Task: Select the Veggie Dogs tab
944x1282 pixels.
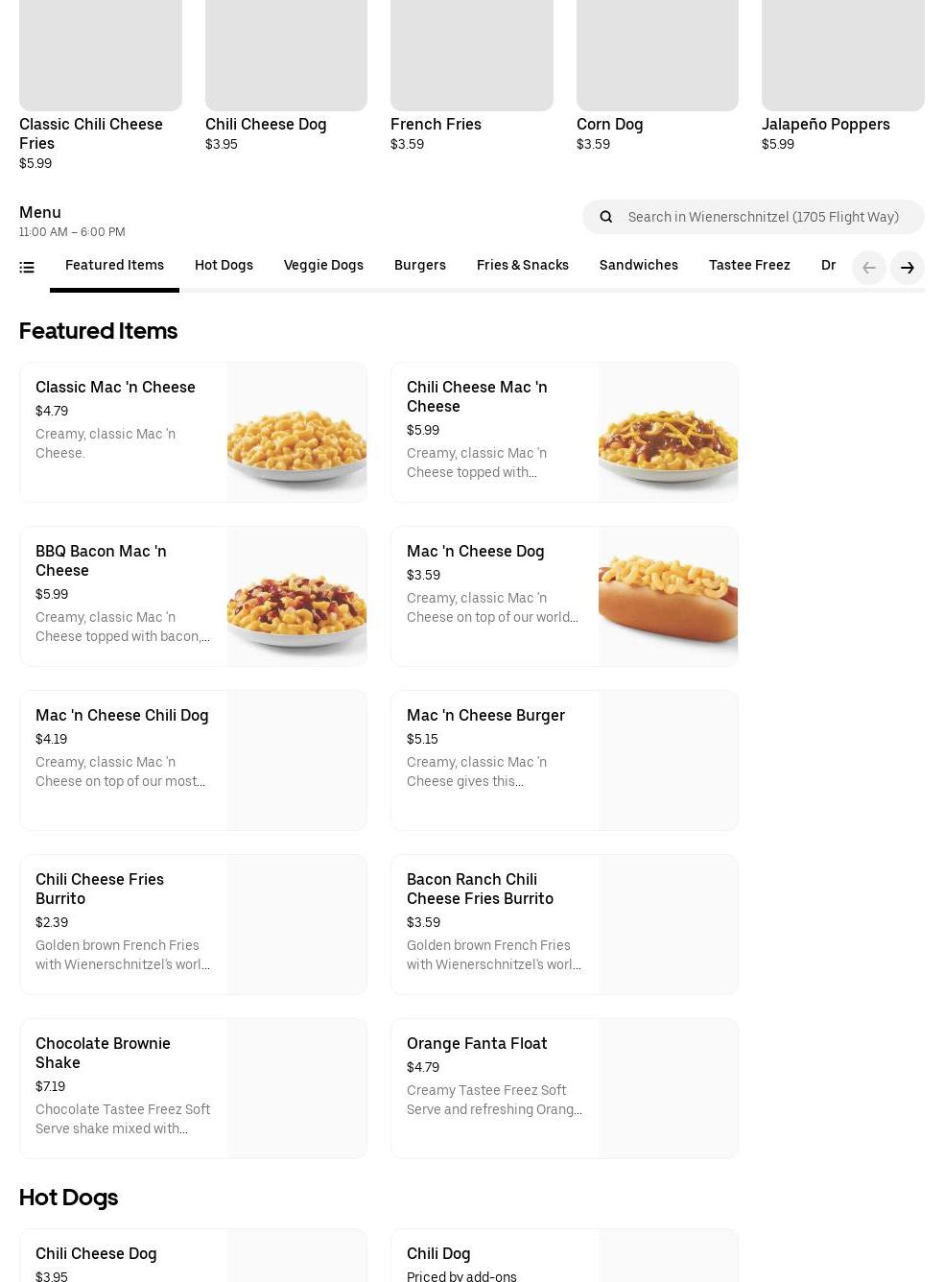Action: pos(323,266)
